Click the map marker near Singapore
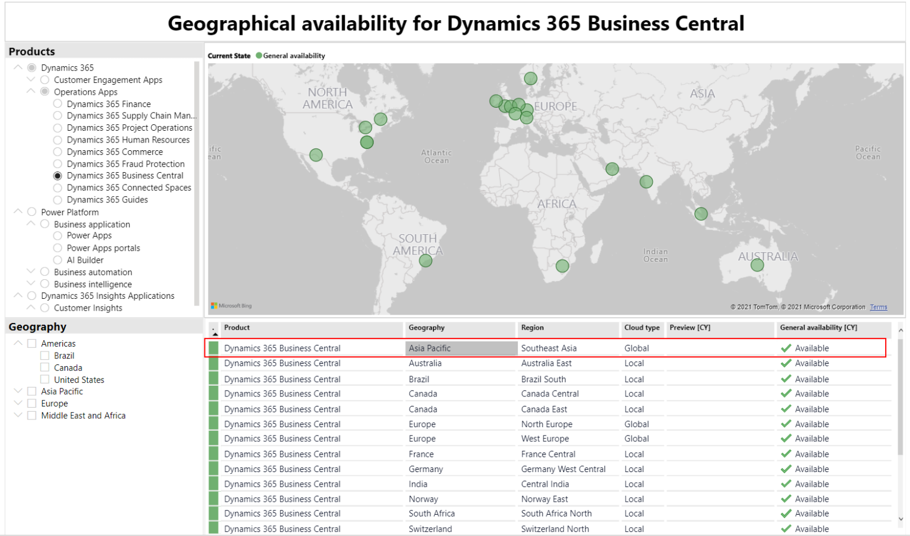This screenshot has height=536, width=910. [x=701, y=214]
